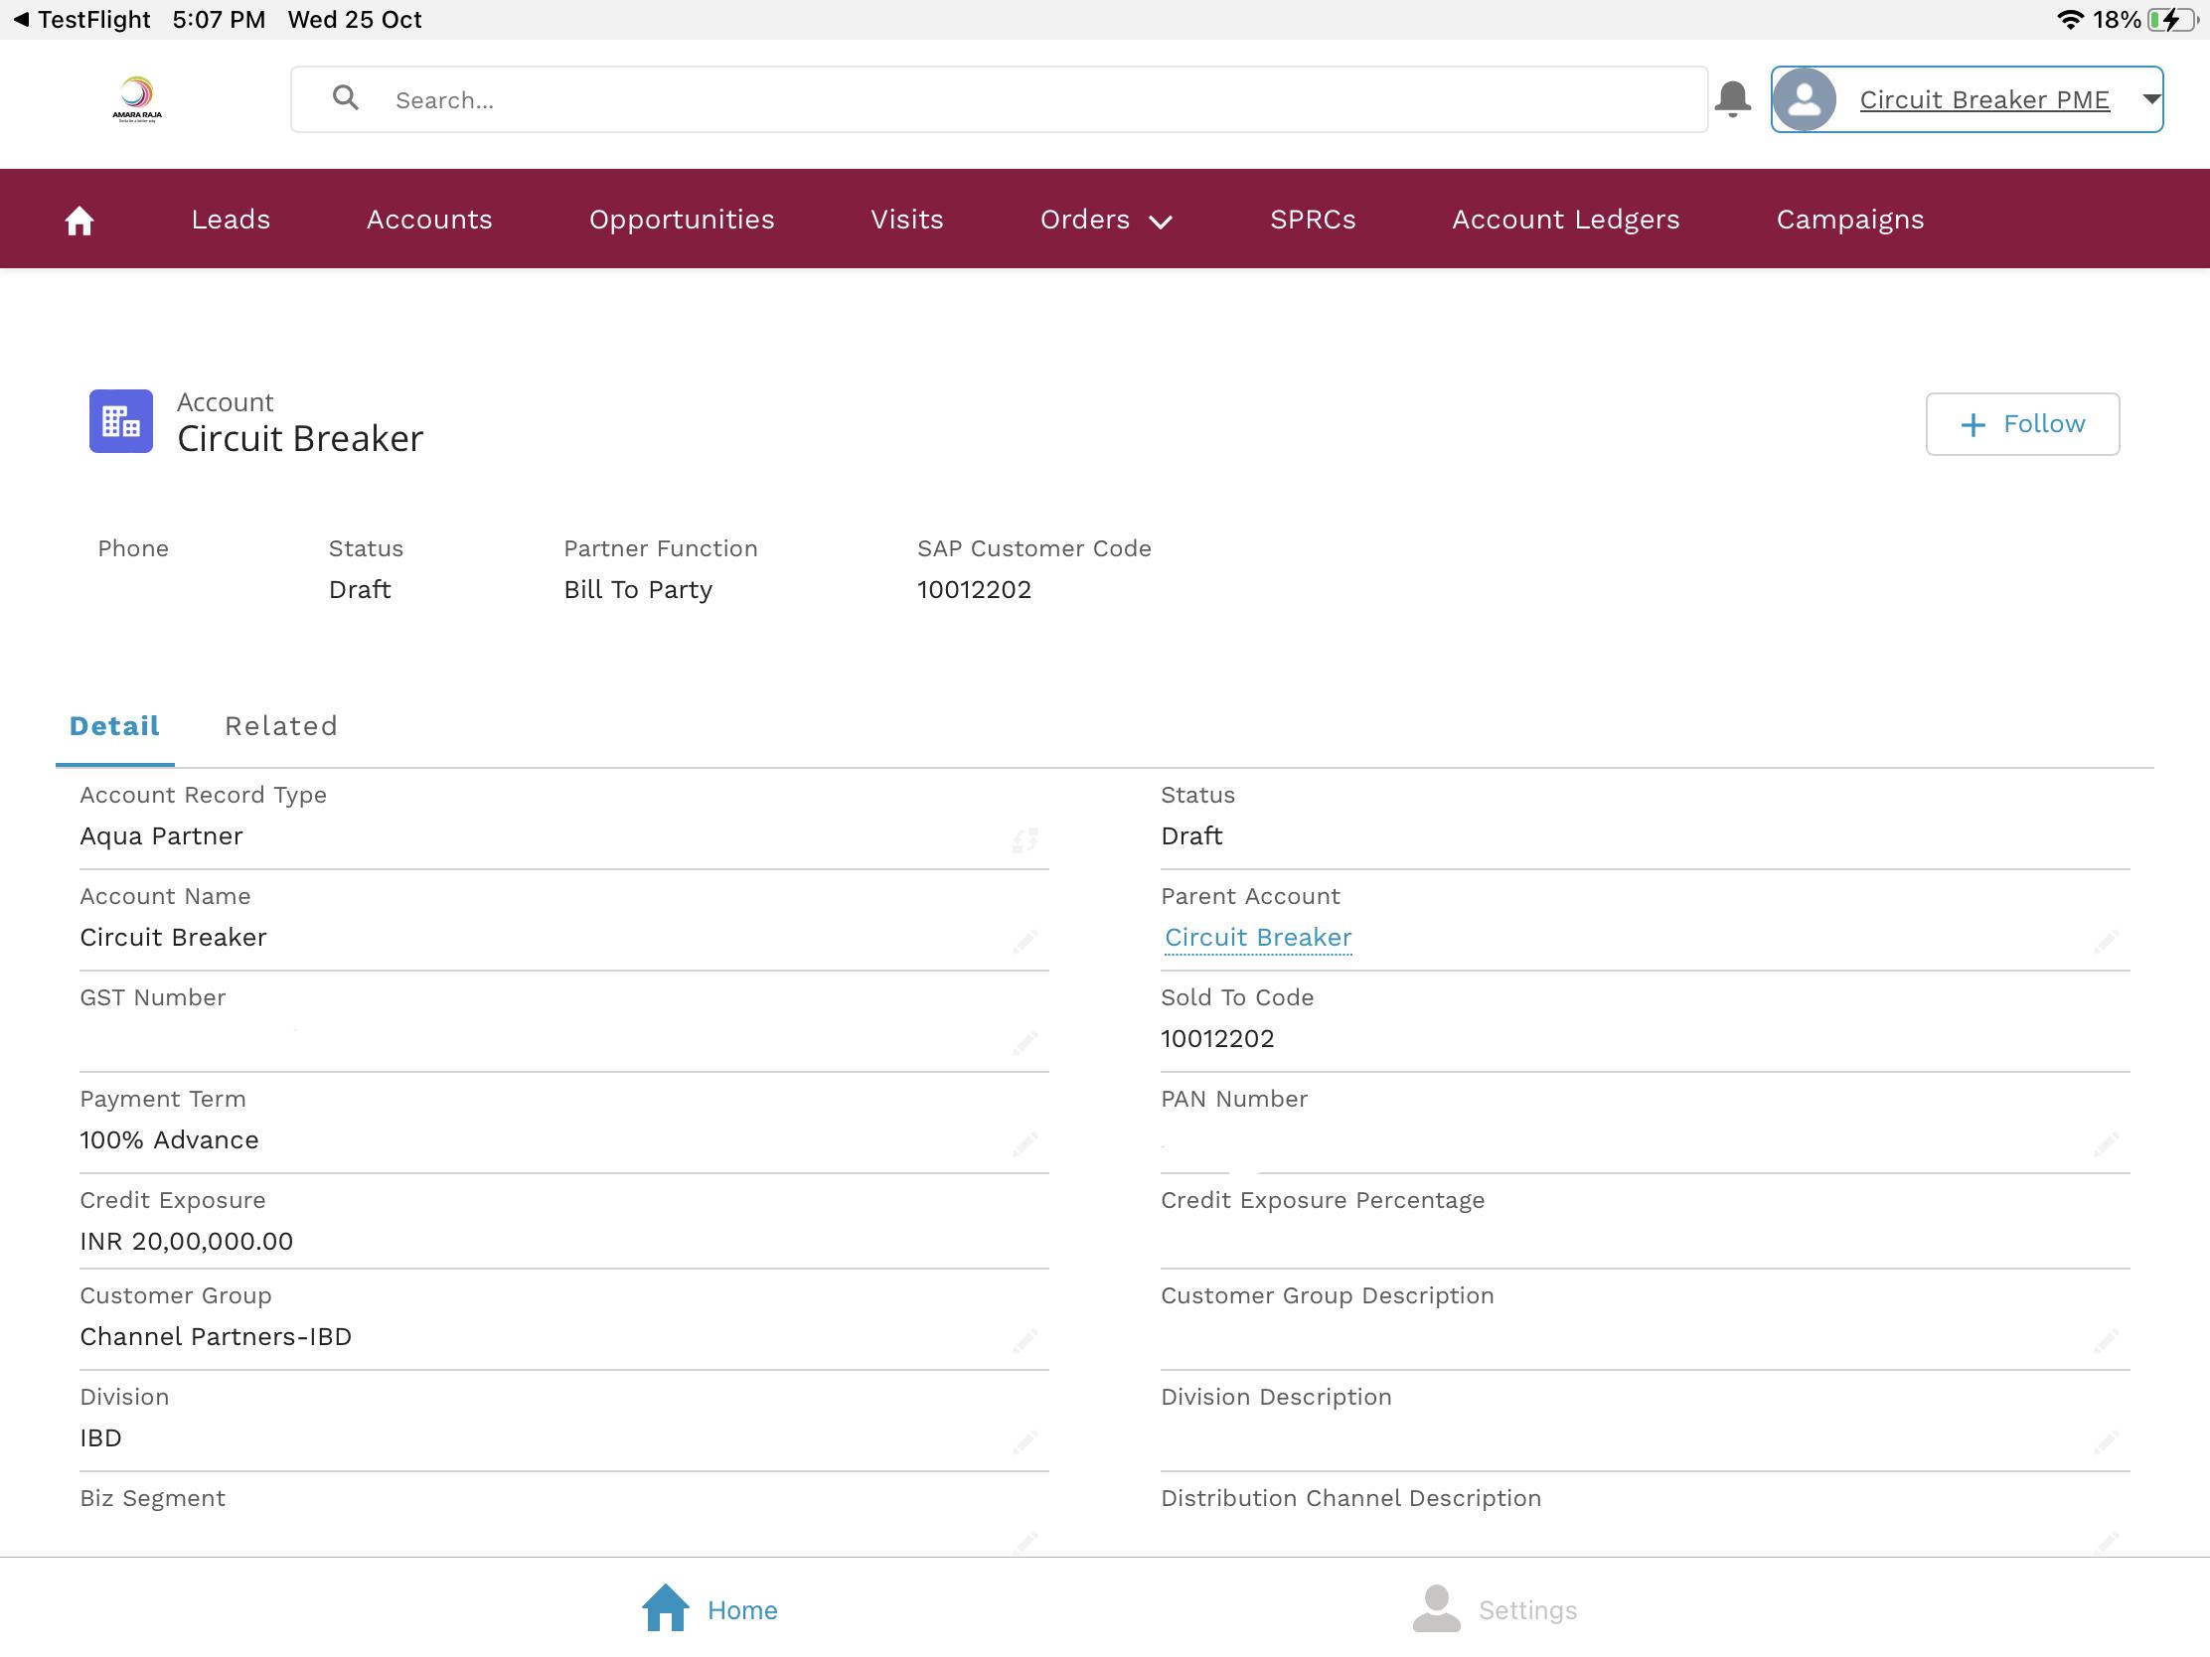The height and width of the screenshot is (1657, 2210).
Task: Go to the home icon in navigation bar
Action: click(x=79, y=220)
